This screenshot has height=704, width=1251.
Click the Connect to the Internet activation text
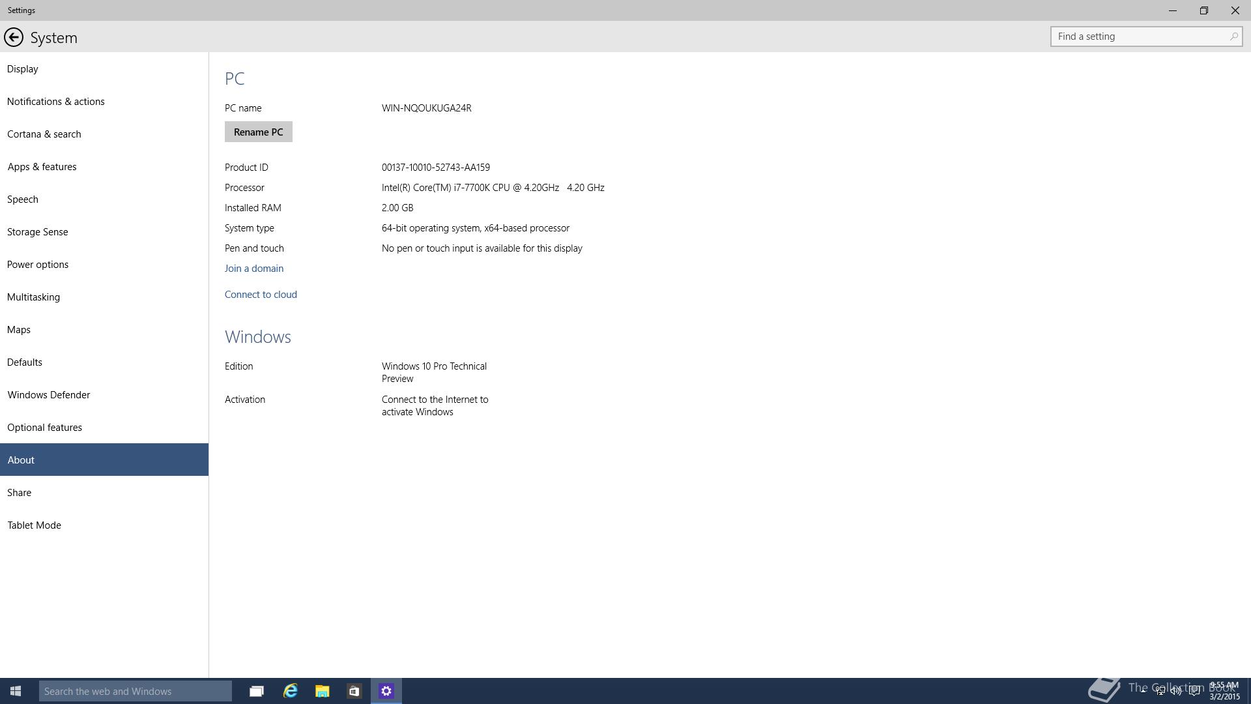coord(435,405)
